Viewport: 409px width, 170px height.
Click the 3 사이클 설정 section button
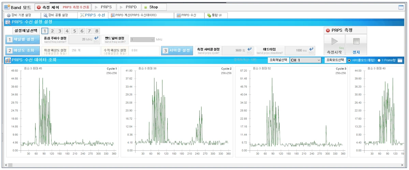pyautogui.click(x=177, y=51)
